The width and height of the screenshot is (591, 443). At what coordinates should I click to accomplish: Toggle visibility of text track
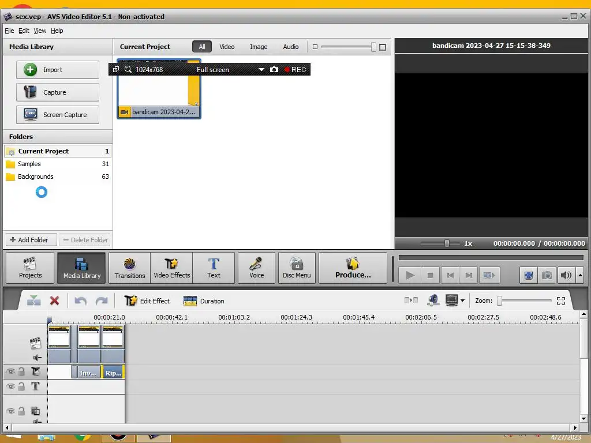pyautogui.click(x=10, y=386)
